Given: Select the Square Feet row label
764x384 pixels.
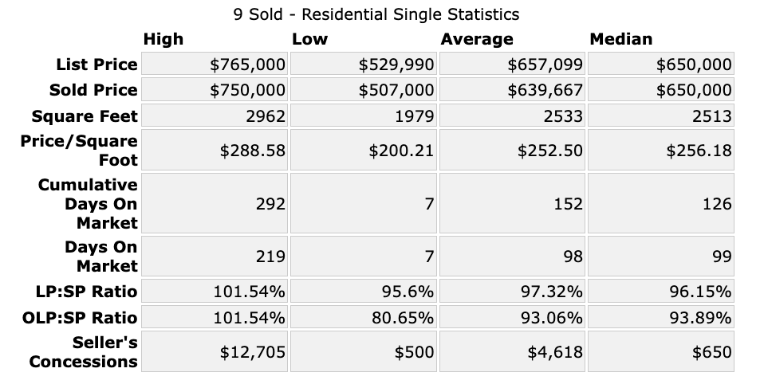Looking at the screenshot, I should point(85,116).
